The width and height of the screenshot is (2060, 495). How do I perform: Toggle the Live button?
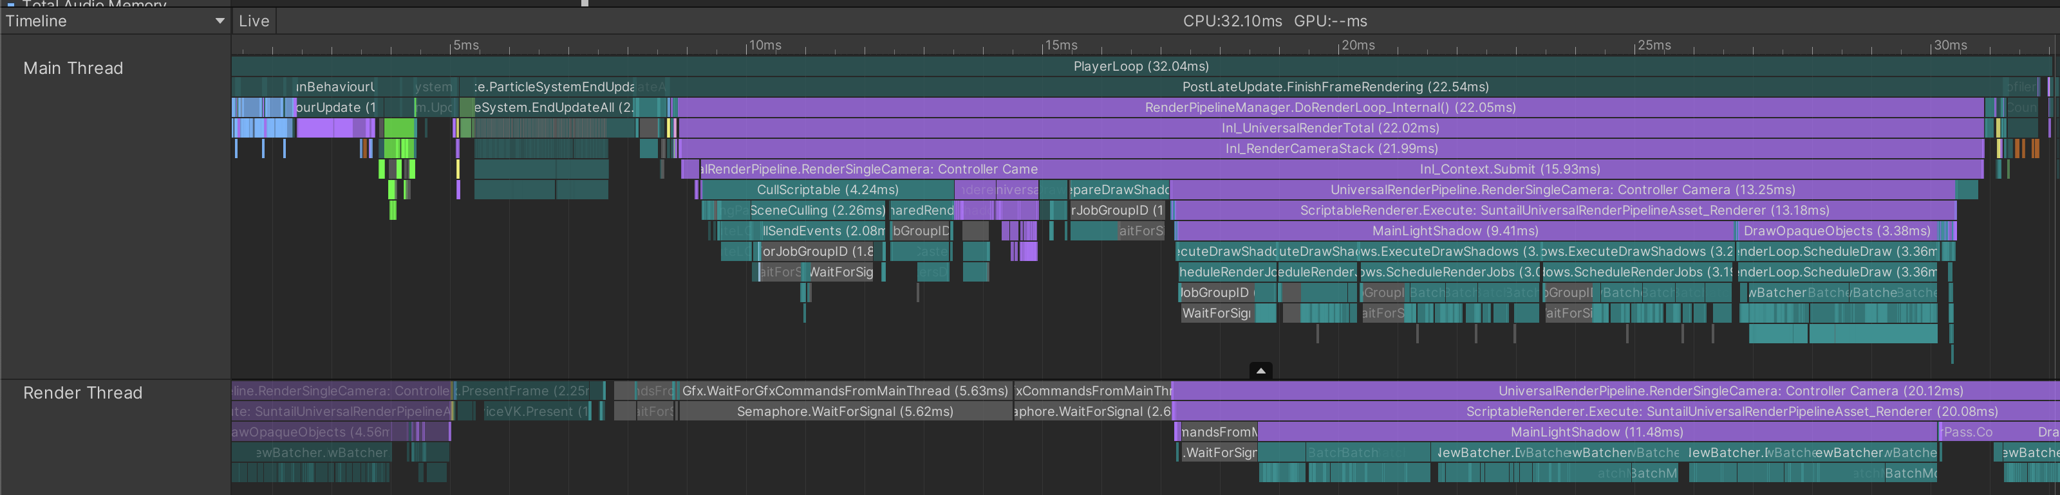point(254,22)
